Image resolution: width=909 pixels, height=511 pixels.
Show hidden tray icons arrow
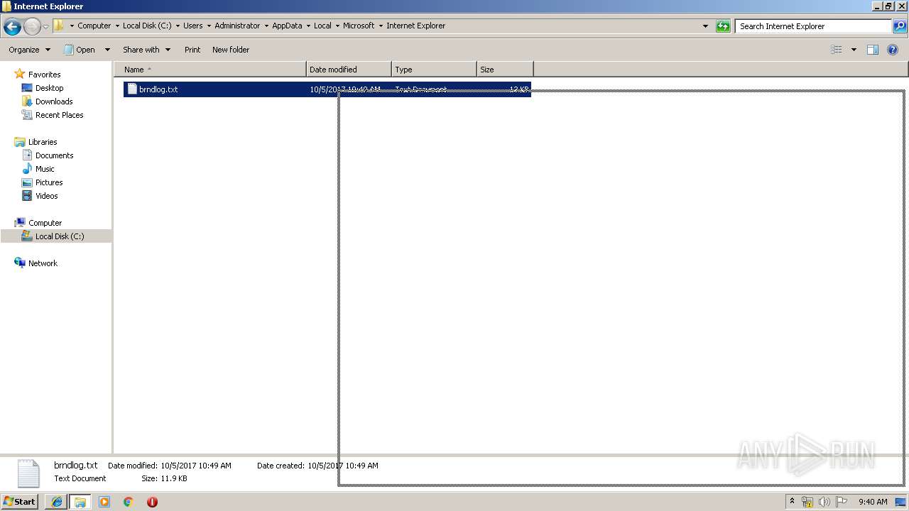click(x=792, y=502)
